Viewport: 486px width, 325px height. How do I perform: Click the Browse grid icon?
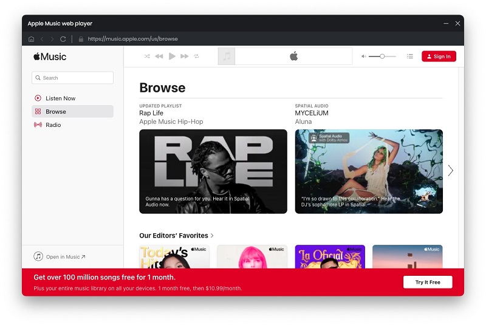pyautogui.click(x=38, y=112)
